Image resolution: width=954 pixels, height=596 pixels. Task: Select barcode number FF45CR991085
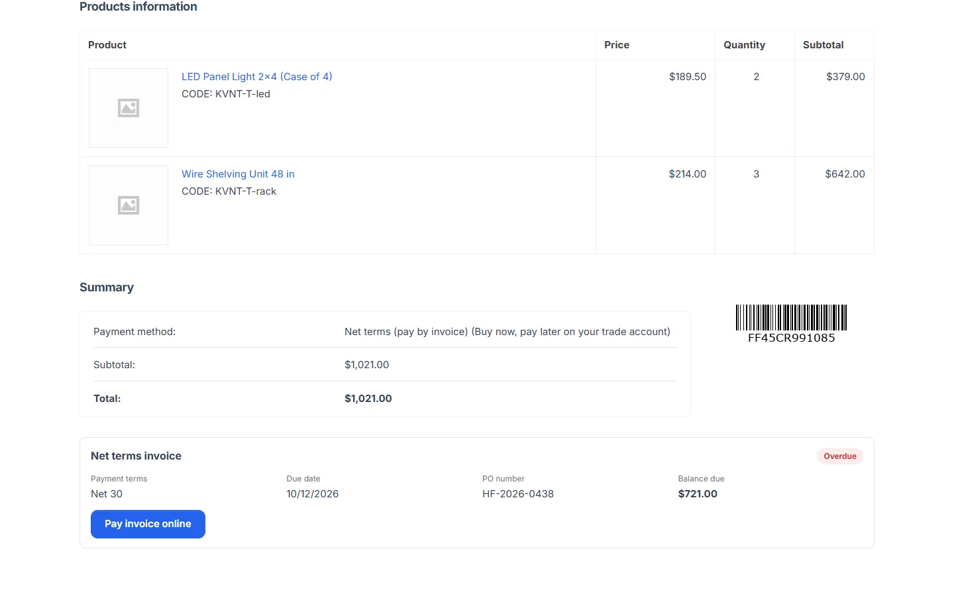click(791, 338)
